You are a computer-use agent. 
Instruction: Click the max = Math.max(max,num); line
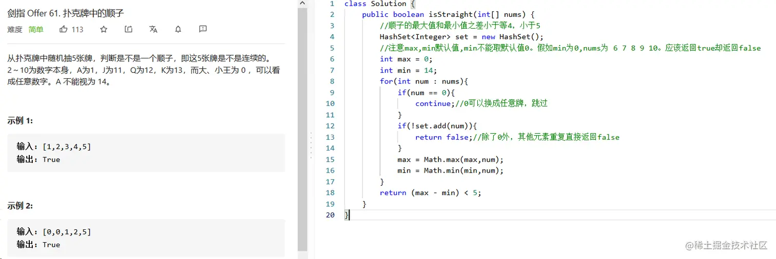(x=451, y=160)
